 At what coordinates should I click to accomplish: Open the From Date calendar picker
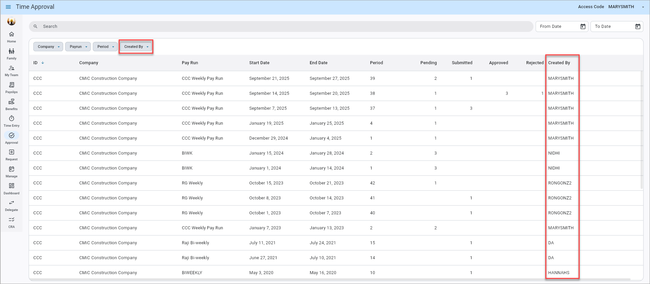pos(583,26)
